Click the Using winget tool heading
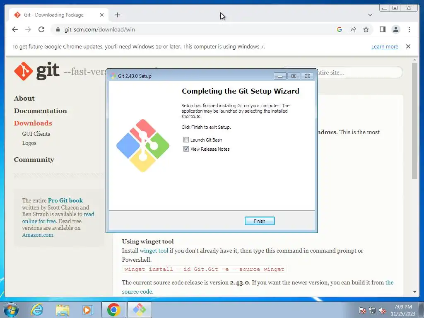Image resolution: width=424 pixels, height=318 pixels. point(148,241)
